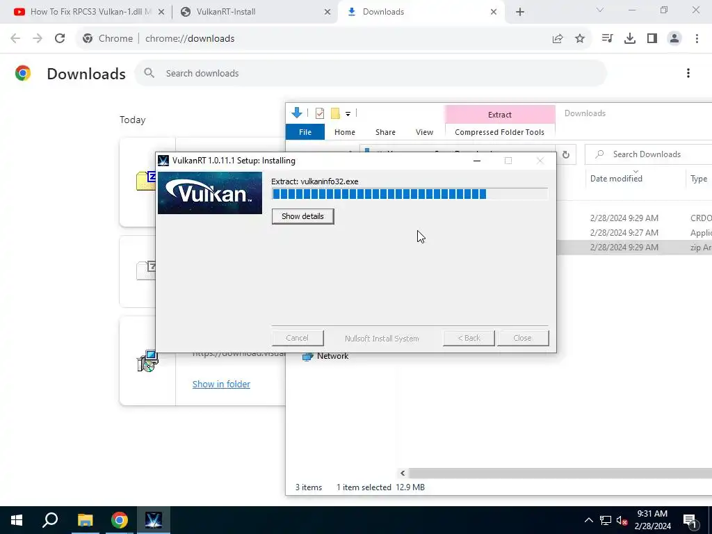Click the muted volume tray icon
The image size is (712, 534).
click(622, 520)
